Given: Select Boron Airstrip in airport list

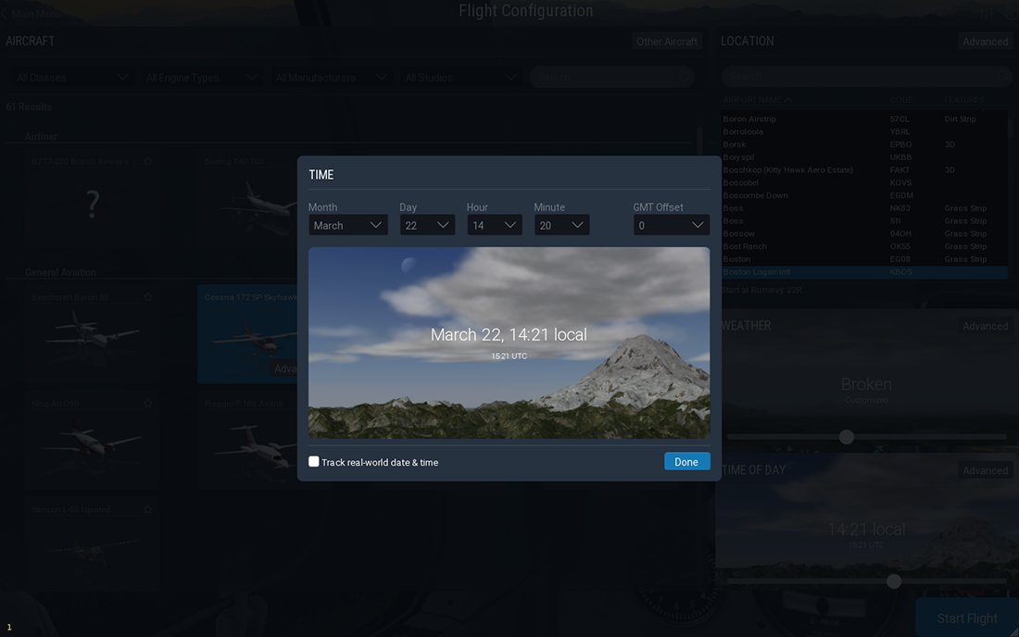Looking at the screenshot, I should pos(864,119).
